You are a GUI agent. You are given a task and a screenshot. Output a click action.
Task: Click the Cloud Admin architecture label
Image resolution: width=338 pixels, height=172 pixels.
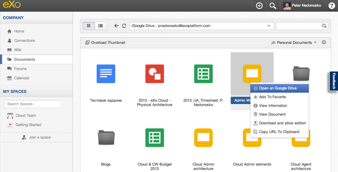point(203,167)
